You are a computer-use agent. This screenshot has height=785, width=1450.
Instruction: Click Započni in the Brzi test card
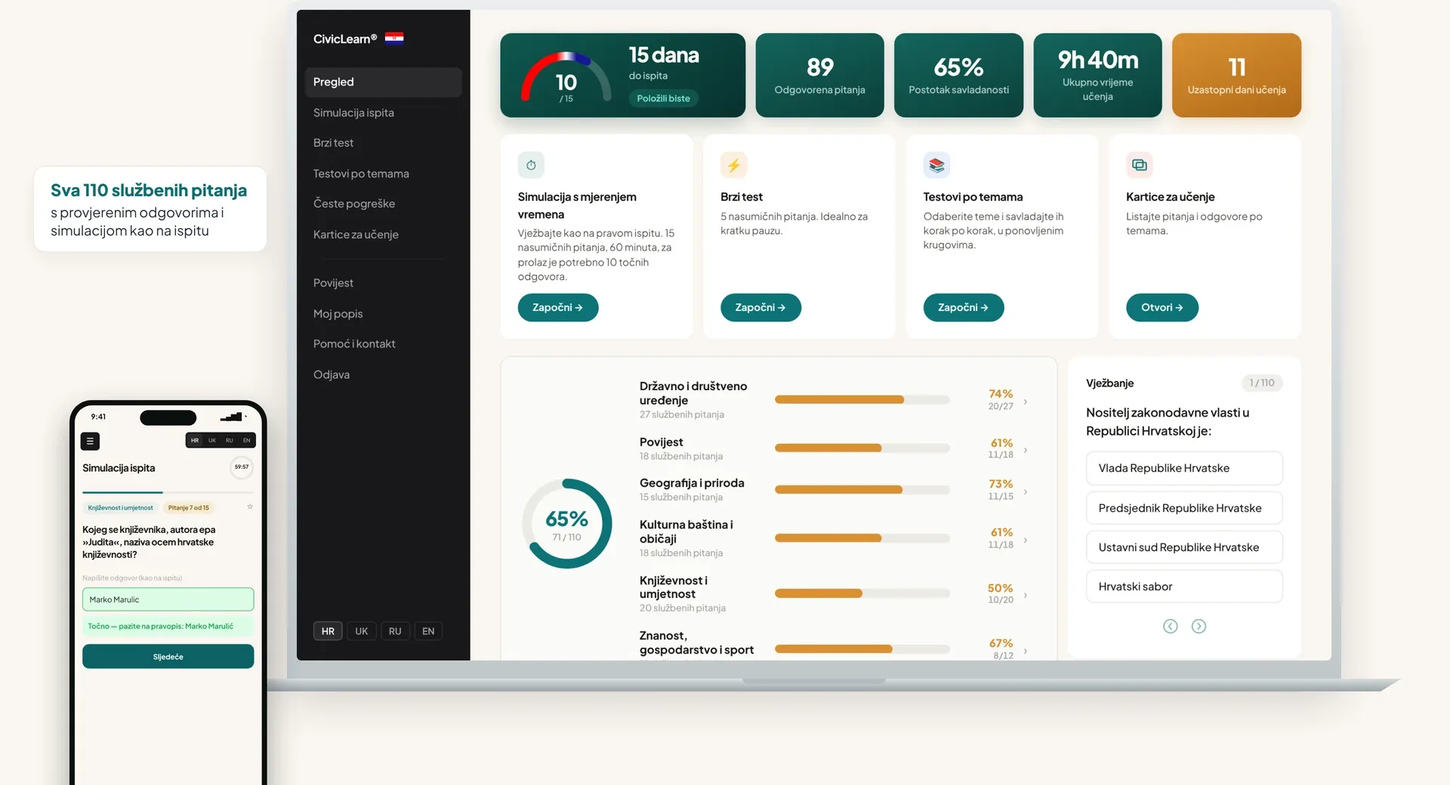760,307
